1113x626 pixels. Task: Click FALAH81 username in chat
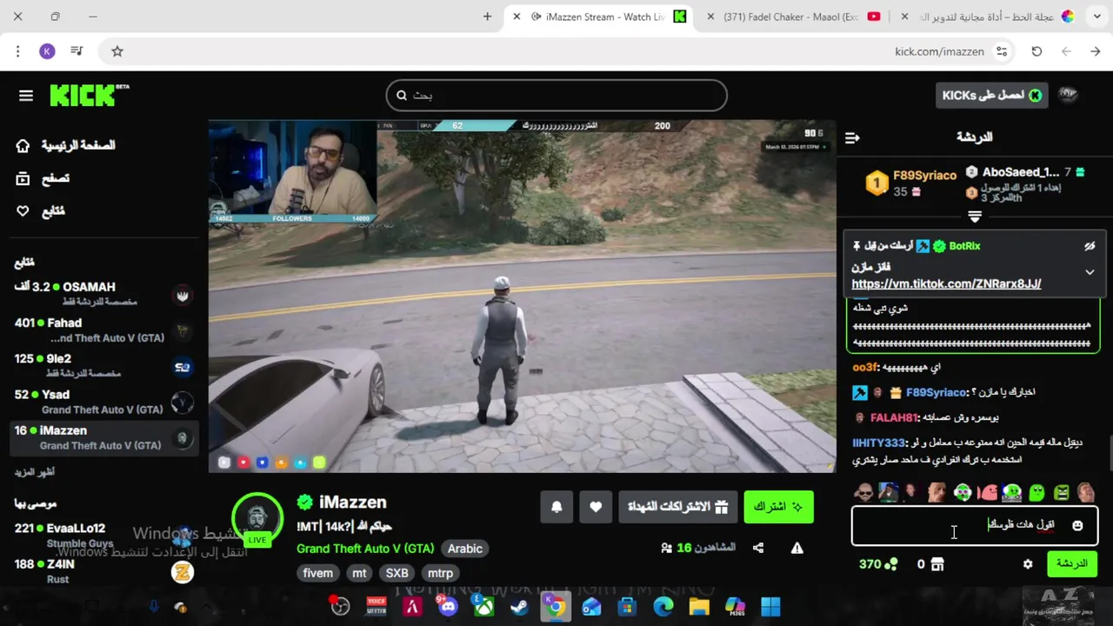pyautogui.click(x=894, y=418)
